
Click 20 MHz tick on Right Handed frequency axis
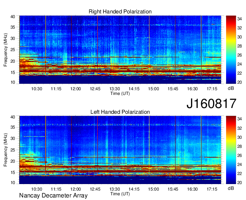pos(13,62)
